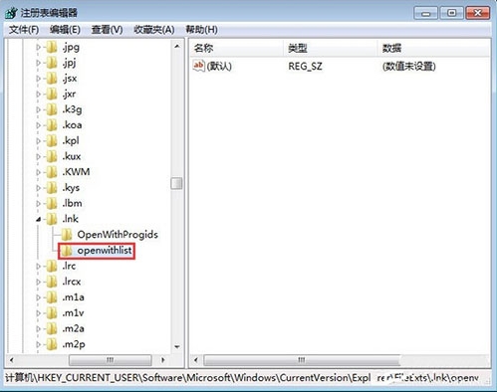Select the .m1a key label
The image size is (497, 392).
(x=73, y=297)
